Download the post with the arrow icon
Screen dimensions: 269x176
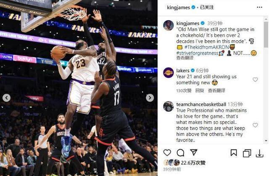pos(260,153)
